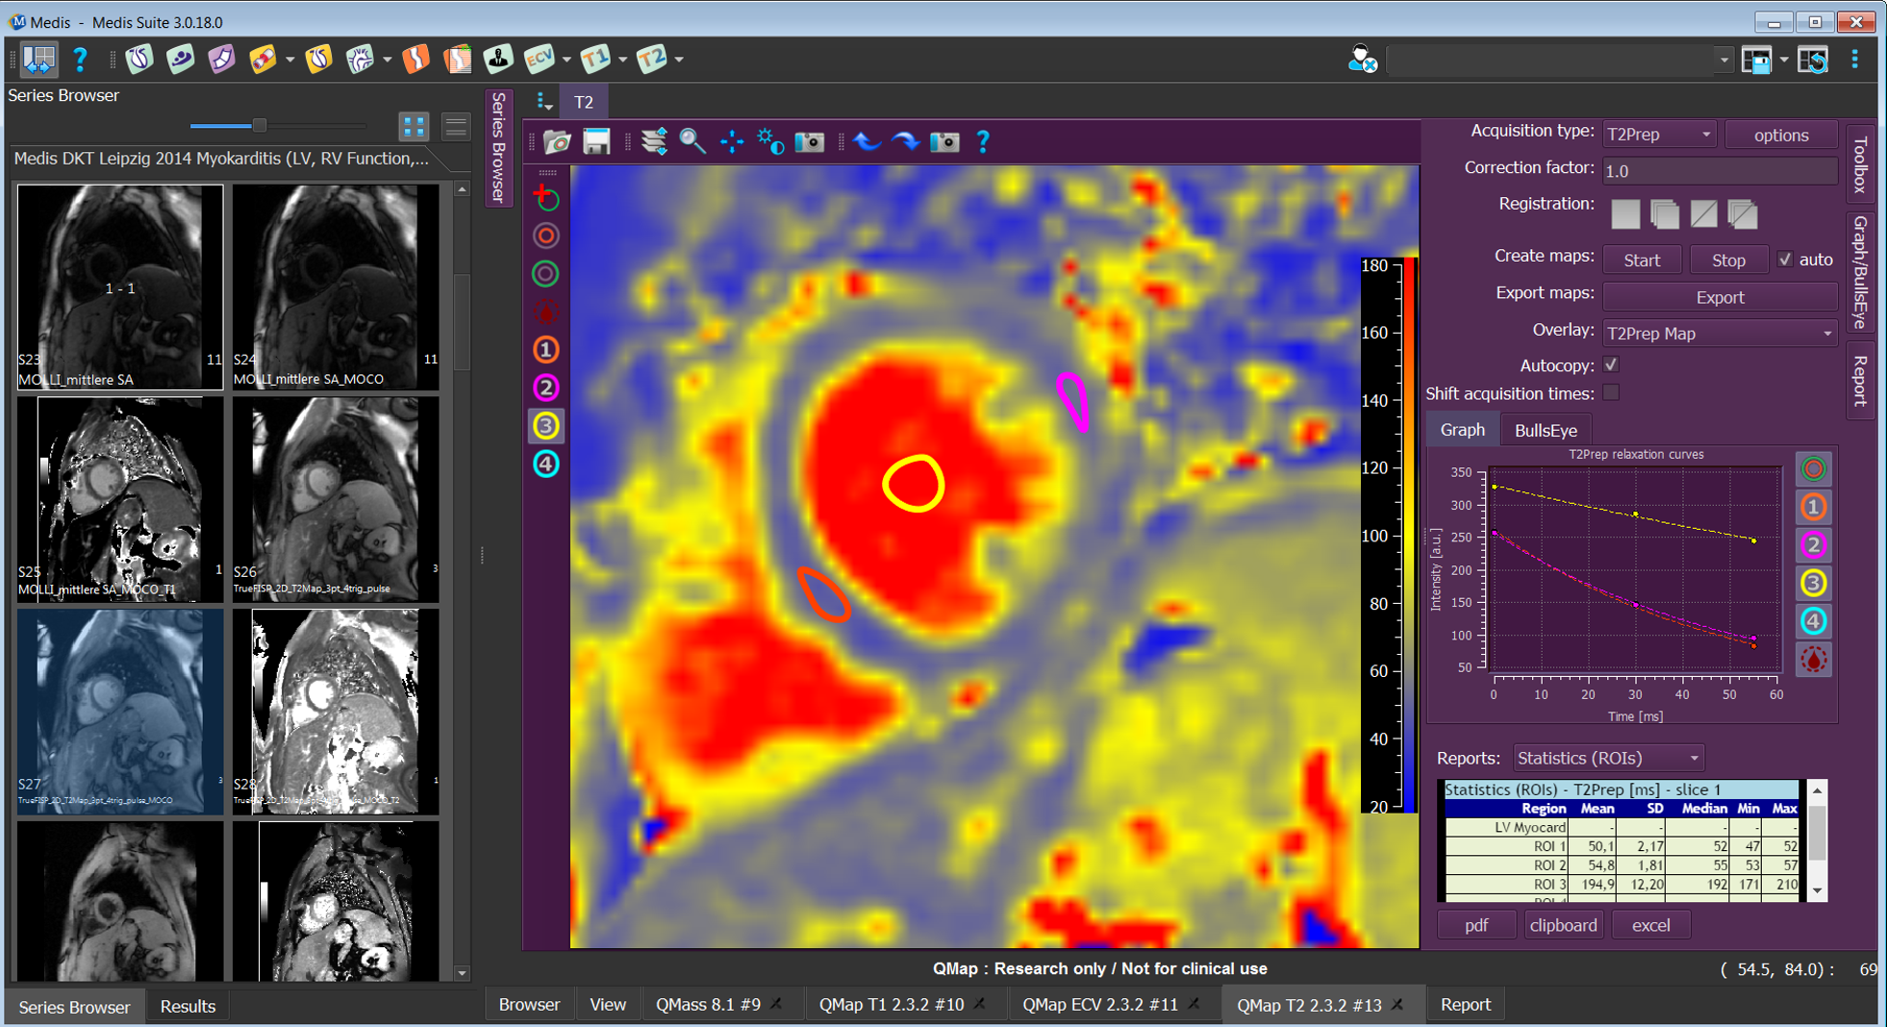Click the save disk icon in viewer toolbar
Viewport: 1887px width, 1027px height.
(x=596, y=142)
